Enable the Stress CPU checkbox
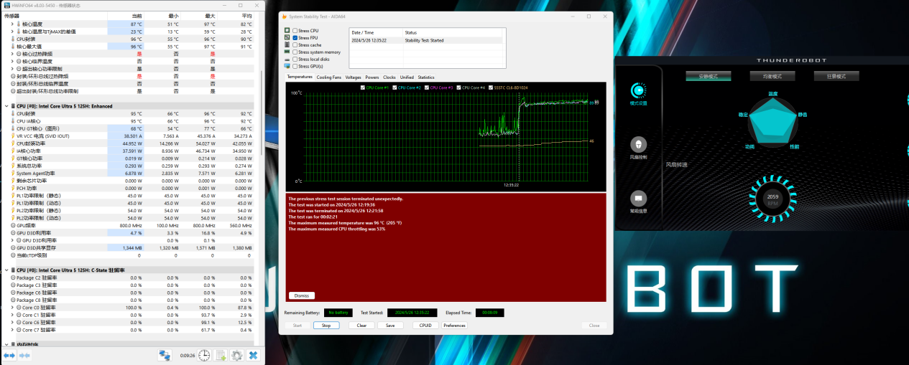The image size is (909, 365). tap(295, 31)
